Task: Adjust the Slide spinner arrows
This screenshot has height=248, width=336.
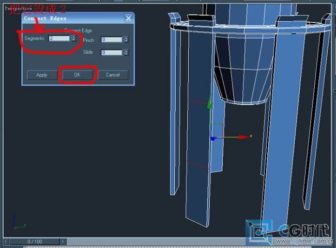Action: click(x=126, y=53)
